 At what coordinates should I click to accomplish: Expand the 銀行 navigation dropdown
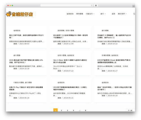pos(103,14)
